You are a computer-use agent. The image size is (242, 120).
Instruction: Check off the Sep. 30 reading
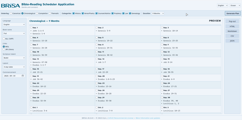(162, 98)
